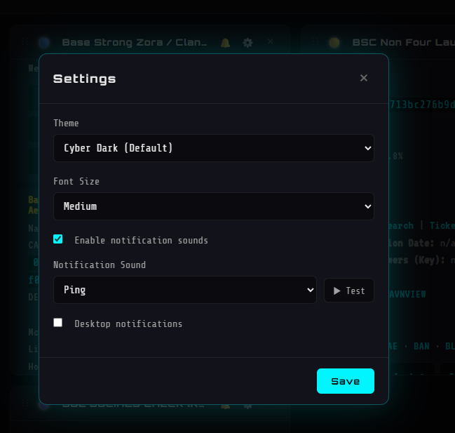Save the settings changes
The image size is (455, 433).
[x=345, y=381]
